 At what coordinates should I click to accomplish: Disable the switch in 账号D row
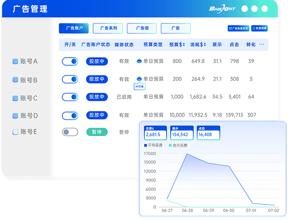(70, 116)
